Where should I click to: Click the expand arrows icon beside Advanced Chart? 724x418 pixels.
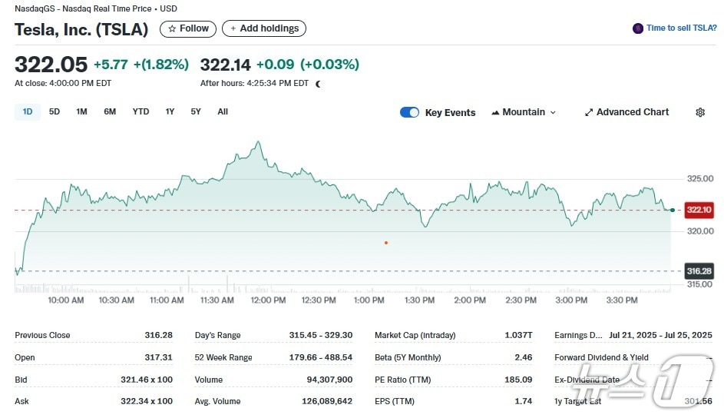[589, 112]
